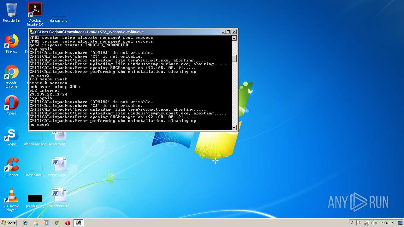Click the 'no user2' console line
Viewport: 404px width, 227px height.
pyautogui.click(x=39, y=75)
